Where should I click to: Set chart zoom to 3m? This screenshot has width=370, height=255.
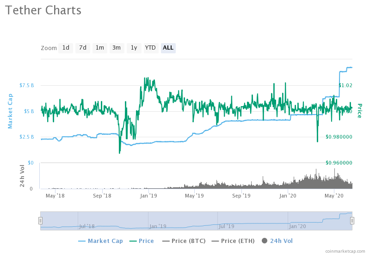click(117, 48)
